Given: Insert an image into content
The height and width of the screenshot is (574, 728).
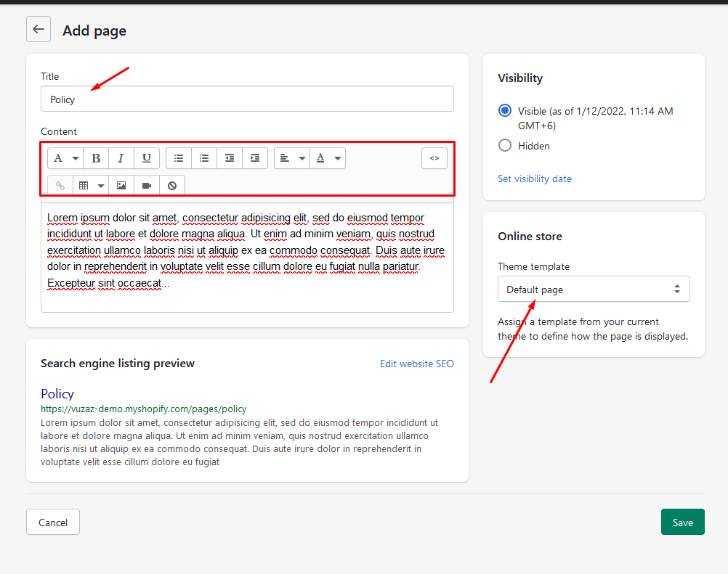Looking at the screenshot, I should click(121, 186).
